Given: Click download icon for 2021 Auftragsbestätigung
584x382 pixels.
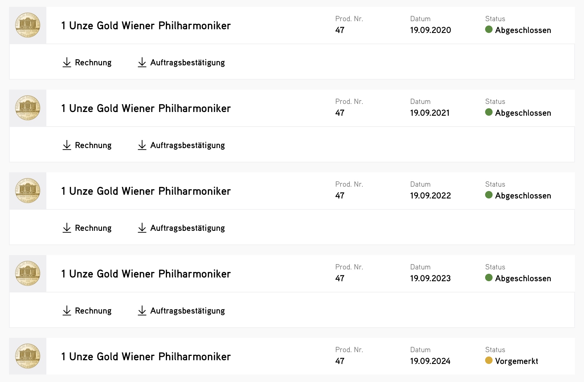Looking at the screenshot, I should point(142,145).
